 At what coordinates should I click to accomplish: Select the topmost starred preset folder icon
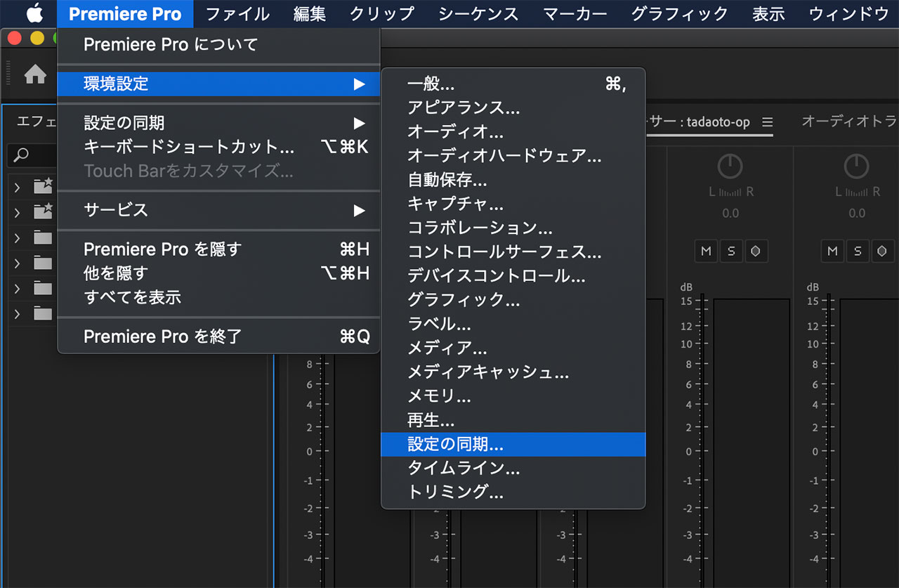(x=44, y=186)
